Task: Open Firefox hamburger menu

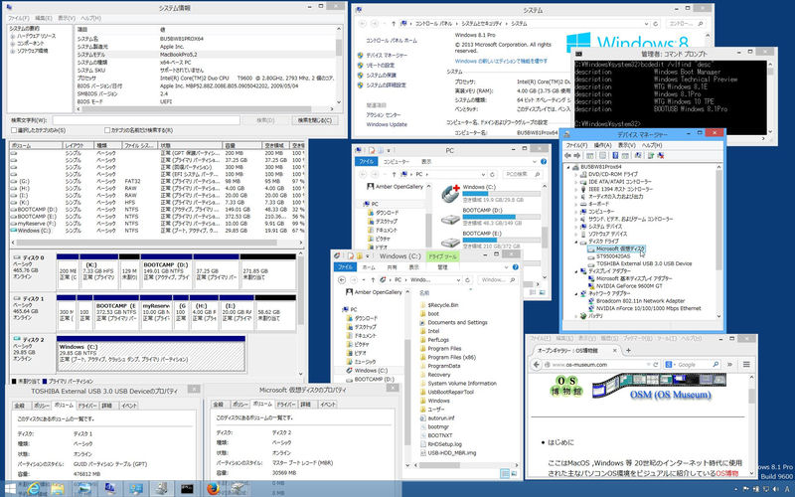Action: point(746,364)
